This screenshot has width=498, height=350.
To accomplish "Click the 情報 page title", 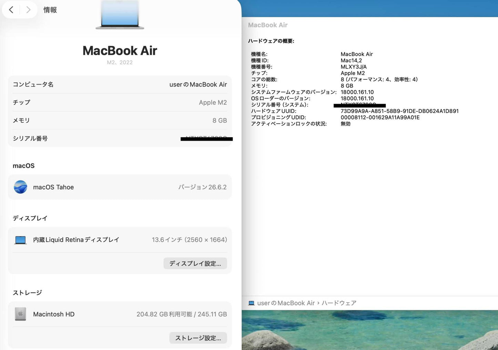I will point(50,10).
